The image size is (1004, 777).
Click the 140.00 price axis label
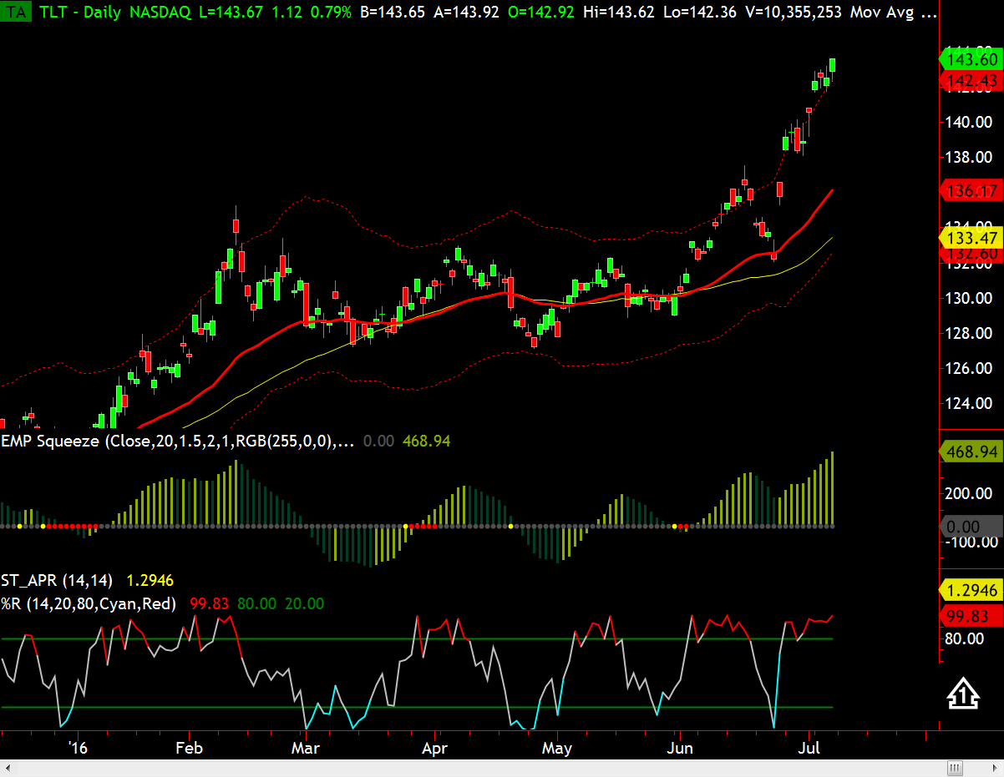point(971,122)
